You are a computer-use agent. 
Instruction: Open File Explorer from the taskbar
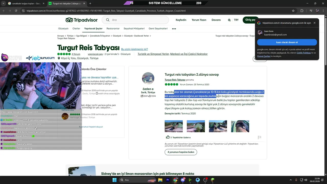click(x=160, y=180)
